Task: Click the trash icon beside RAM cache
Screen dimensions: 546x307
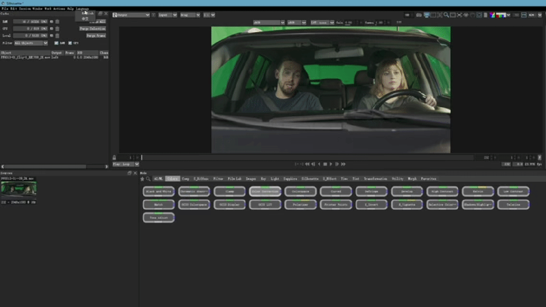Action: [57, 22]
